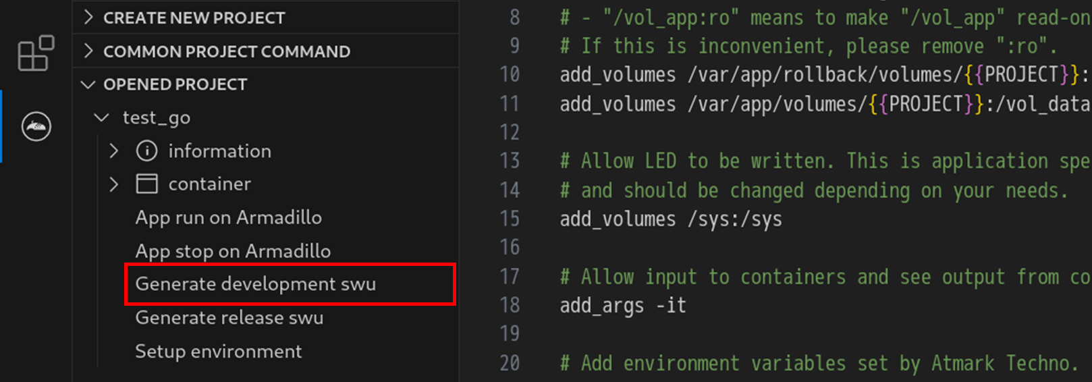The width and height of the screenshot is (1092, 382).
Task: Select App stop on Armadillo
Action: (x=233, y=251)
